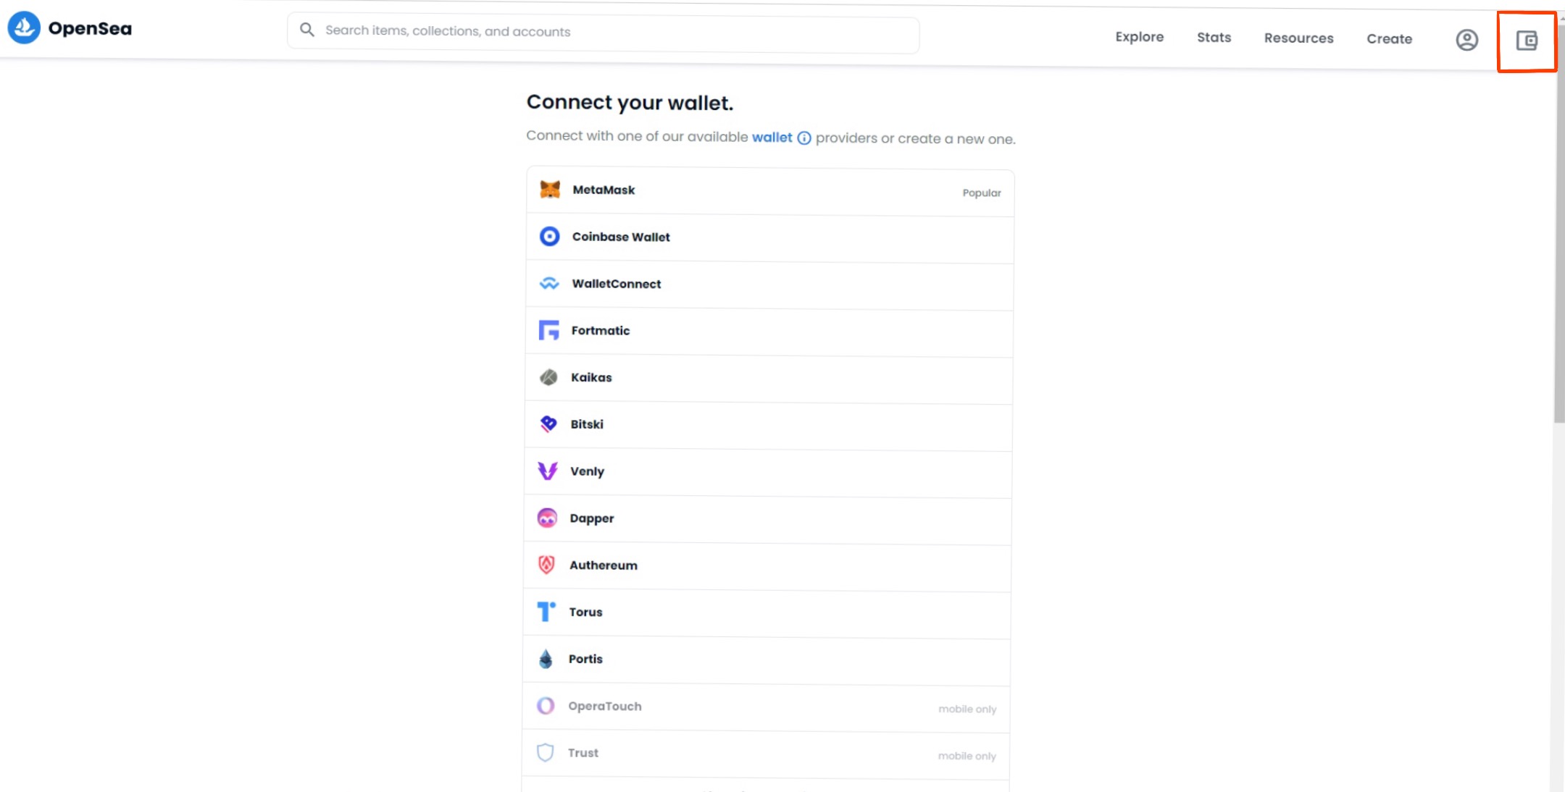Image resolution: width=1565 pixels, height=792 pixels.
Task: Open the Stats menu
Action: 1214,38
